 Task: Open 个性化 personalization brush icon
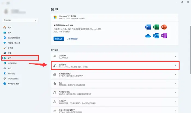[x=5, y=48]
